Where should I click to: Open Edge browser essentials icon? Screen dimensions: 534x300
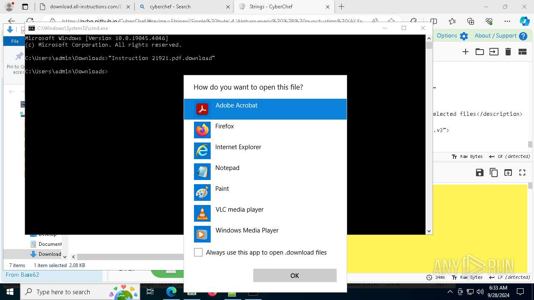[x=489, y=21]
